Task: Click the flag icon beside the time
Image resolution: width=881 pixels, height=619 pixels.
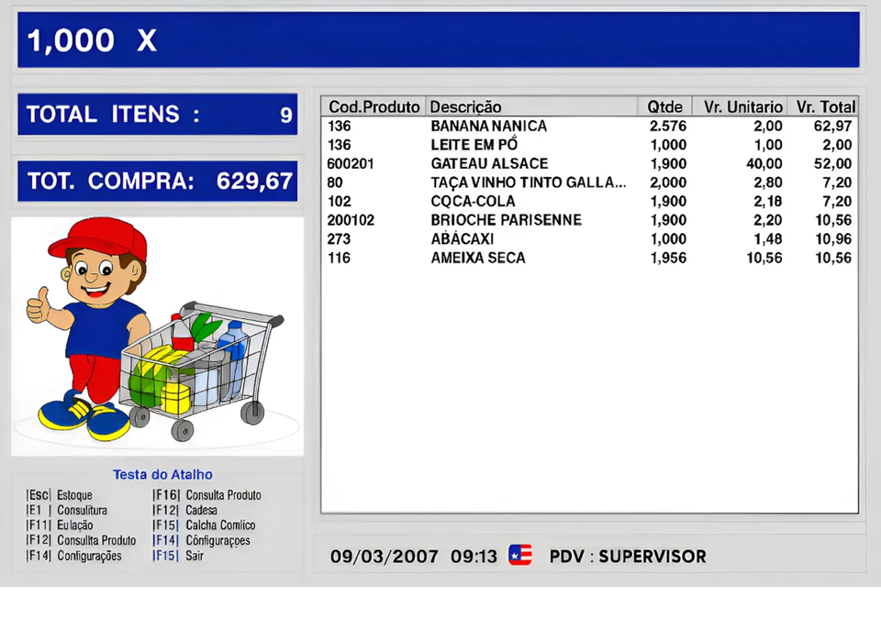Action: 519,555
